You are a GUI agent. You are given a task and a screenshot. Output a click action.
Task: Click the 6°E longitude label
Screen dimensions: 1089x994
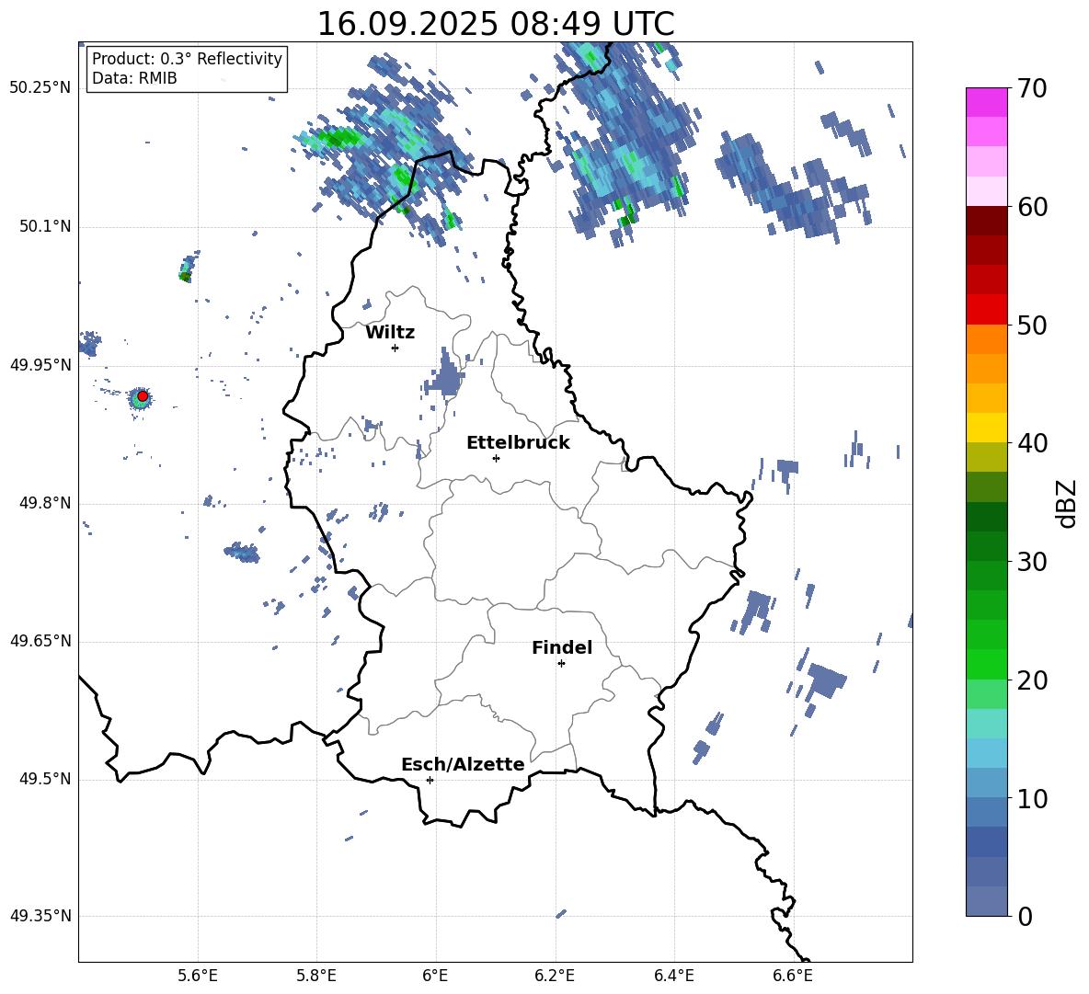tap(435, 976)
